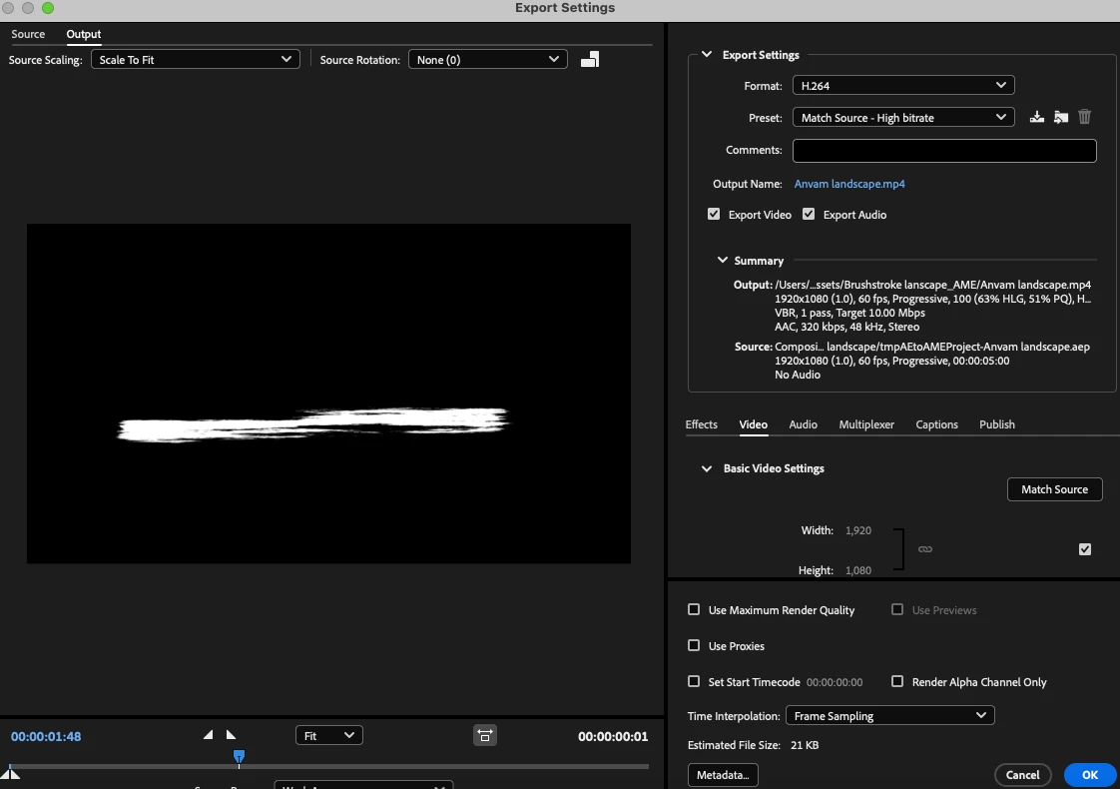Open the Multiplexer tab

click(866, 424)
